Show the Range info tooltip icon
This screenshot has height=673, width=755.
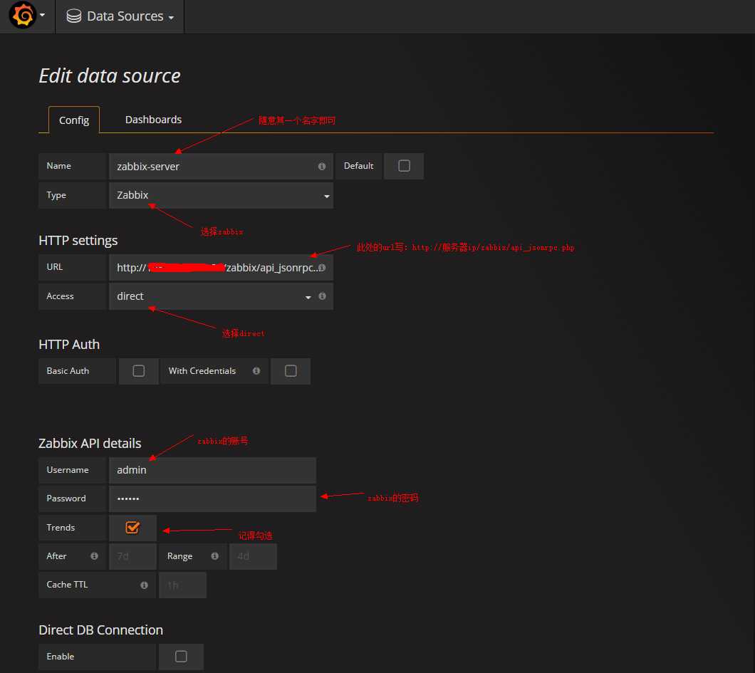215,556
